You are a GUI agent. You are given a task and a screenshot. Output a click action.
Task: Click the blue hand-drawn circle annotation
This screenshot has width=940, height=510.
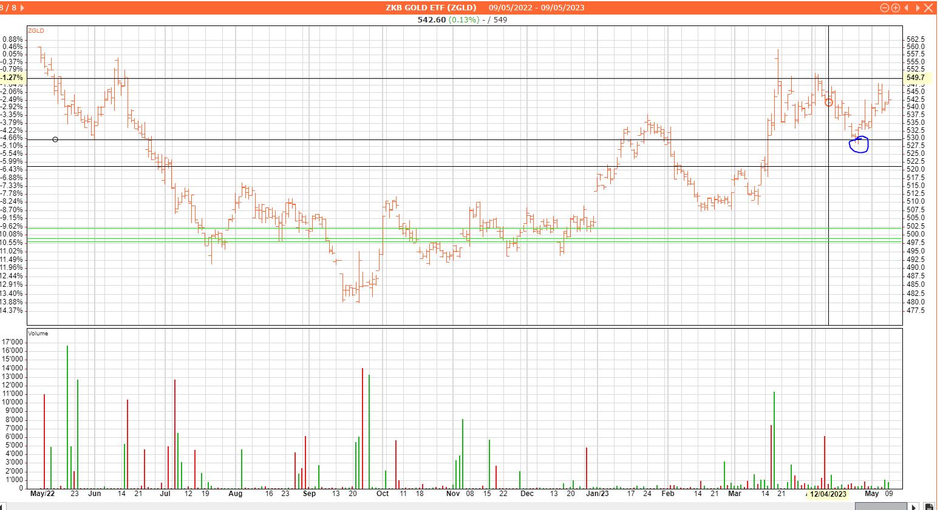coord(859,144)
